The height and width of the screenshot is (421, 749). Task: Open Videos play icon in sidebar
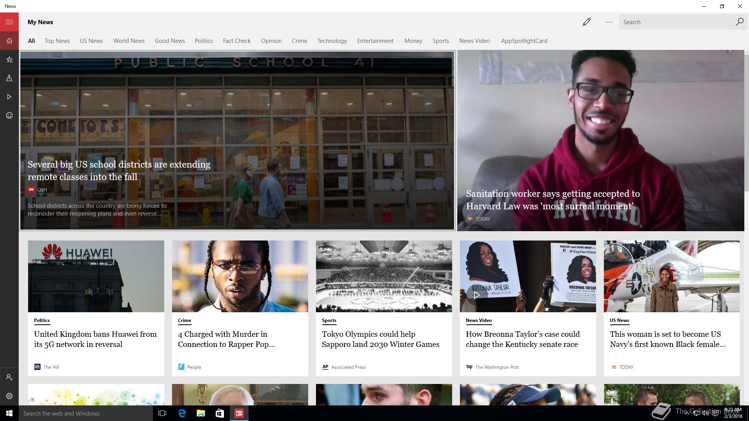9,97
